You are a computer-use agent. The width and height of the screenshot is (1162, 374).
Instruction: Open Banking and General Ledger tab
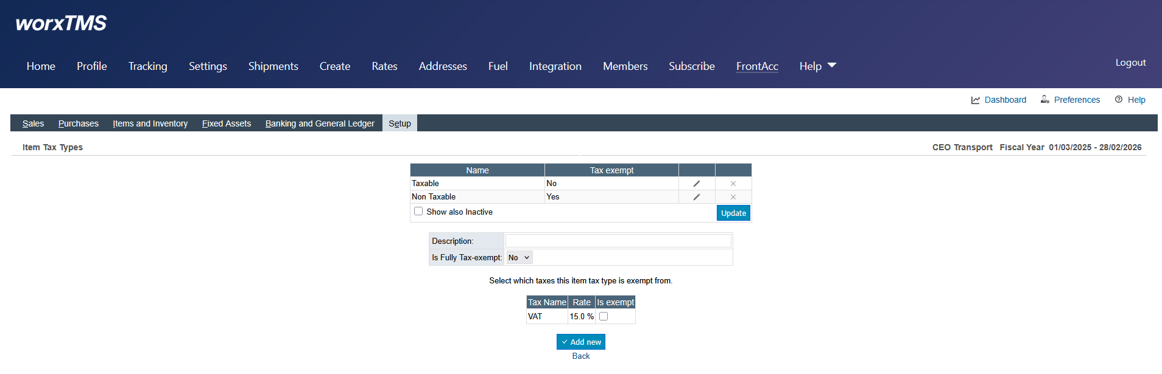pos(320,123)
